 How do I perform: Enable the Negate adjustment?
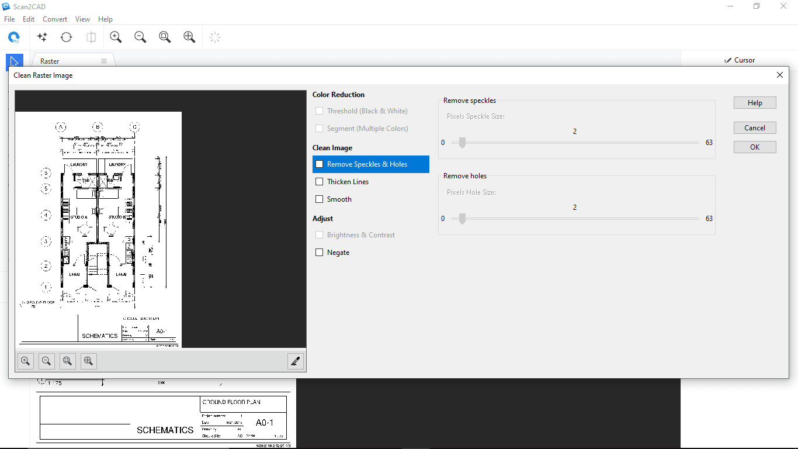coord(319,252)
